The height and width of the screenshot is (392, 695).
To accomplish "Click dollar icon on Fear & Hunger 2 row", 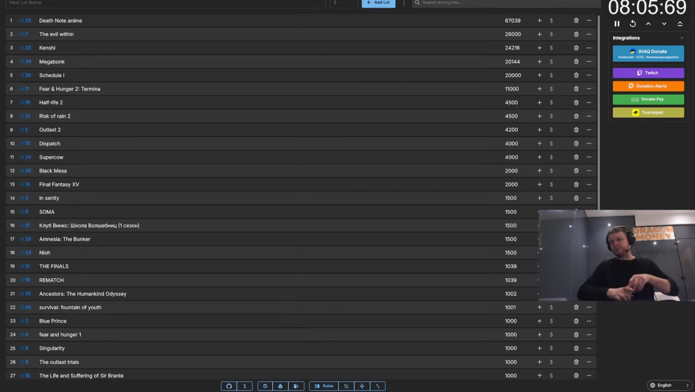I will click(551, 89).
